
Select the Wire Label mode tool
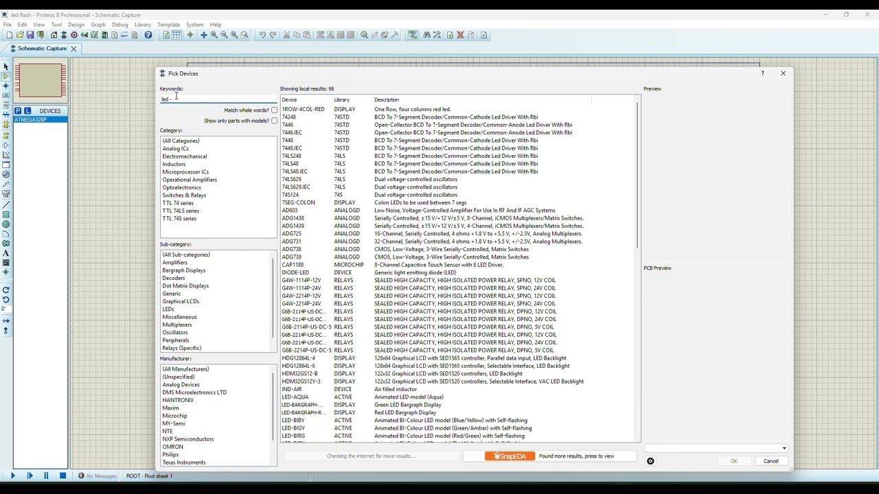[x=6, y=96]
